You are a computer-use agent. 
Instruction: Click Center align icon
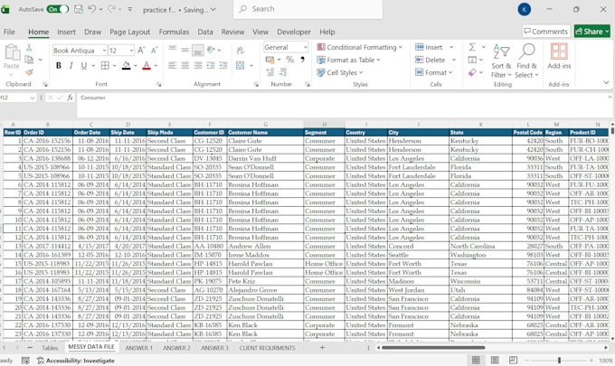[x=185, y=65]
